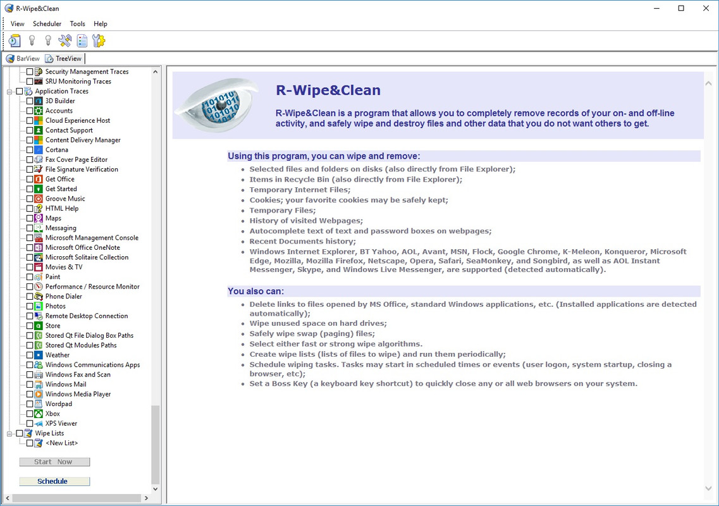Click the Groove Music icon
This screenshot has height=506, width=719.
pos(39,199)
